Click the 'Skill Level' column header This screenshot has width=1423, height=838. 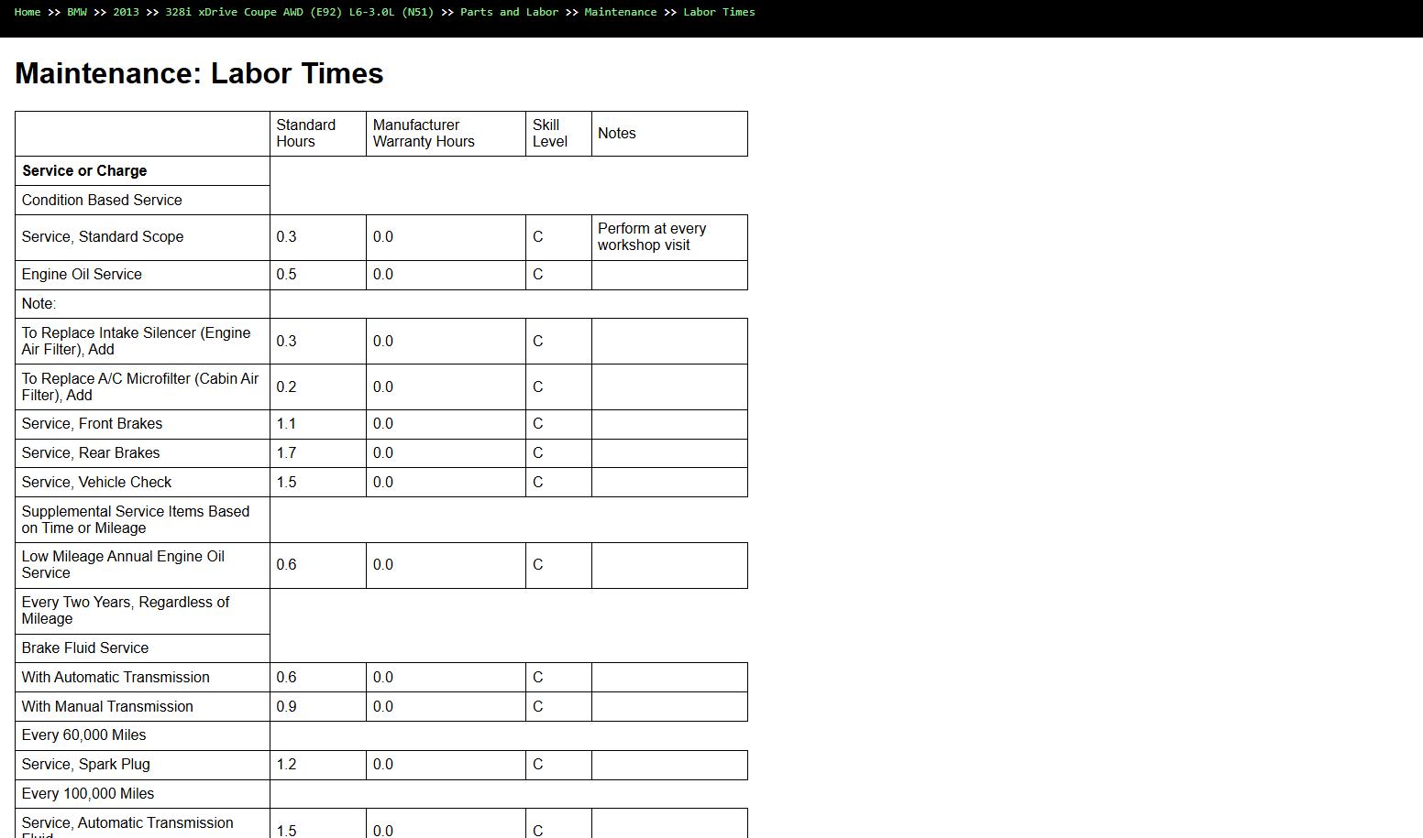[550, 134]
